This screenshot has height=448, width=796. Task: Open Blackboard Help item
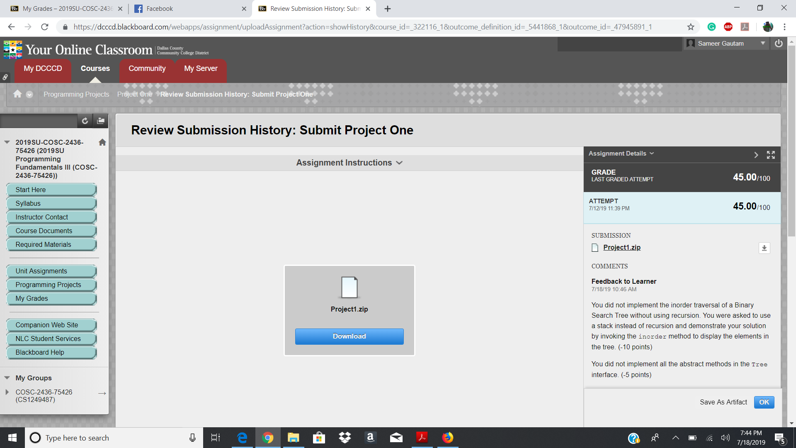(51, 353)
